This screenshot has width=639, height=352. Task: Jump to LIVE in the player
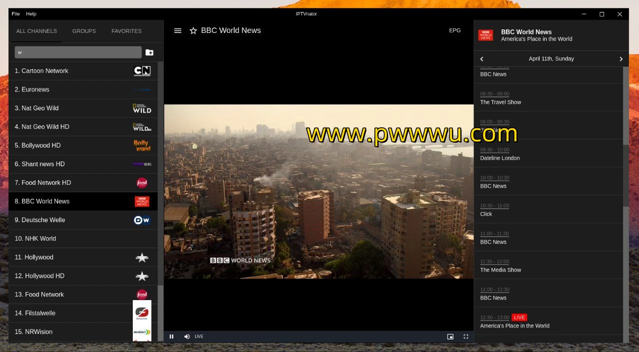click(199, 337)
